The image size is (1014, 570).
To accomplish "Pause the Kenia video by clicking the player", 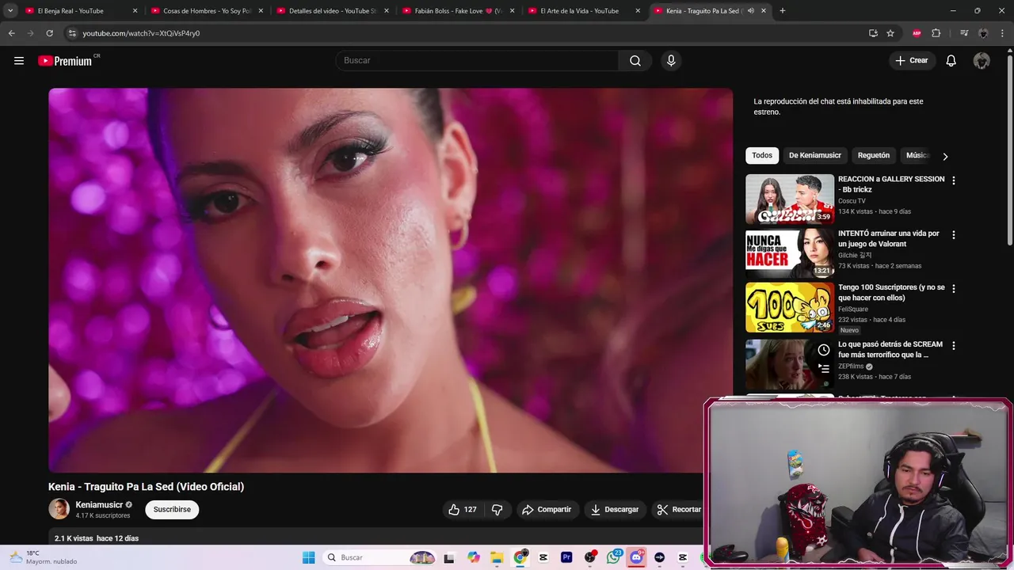I will pyautogui.click(x=391, y=280).
